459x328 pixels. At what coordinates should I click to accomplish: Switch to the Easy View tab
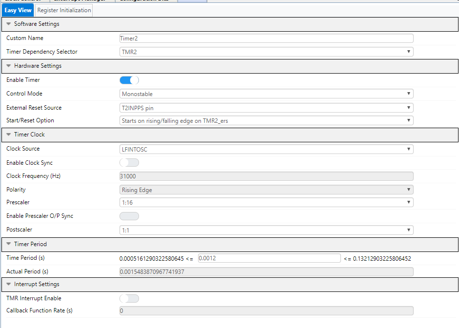tap(18, 10)
